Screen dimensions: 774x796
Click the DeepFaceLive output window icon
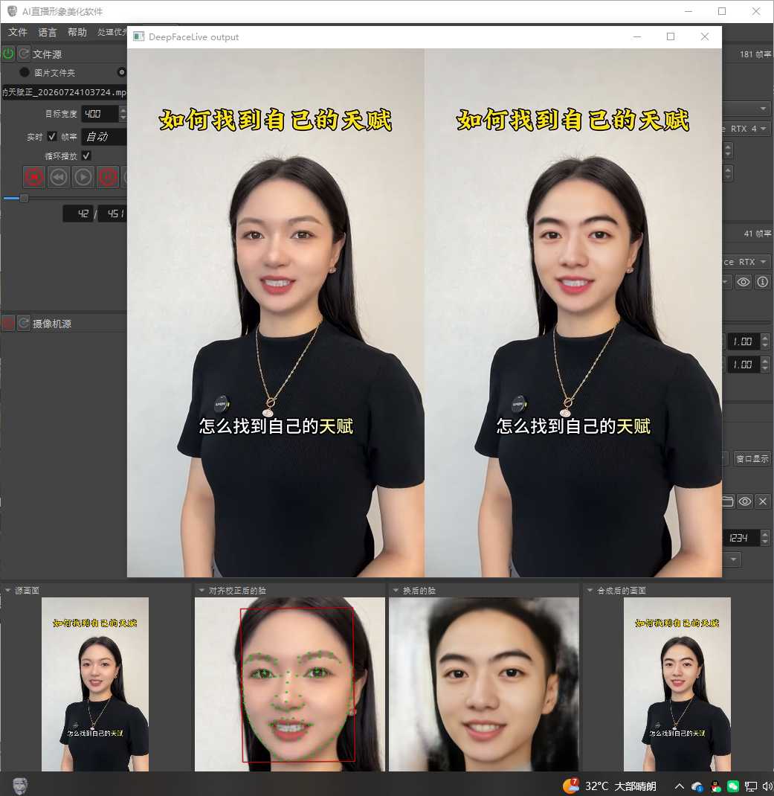(138, 36)
